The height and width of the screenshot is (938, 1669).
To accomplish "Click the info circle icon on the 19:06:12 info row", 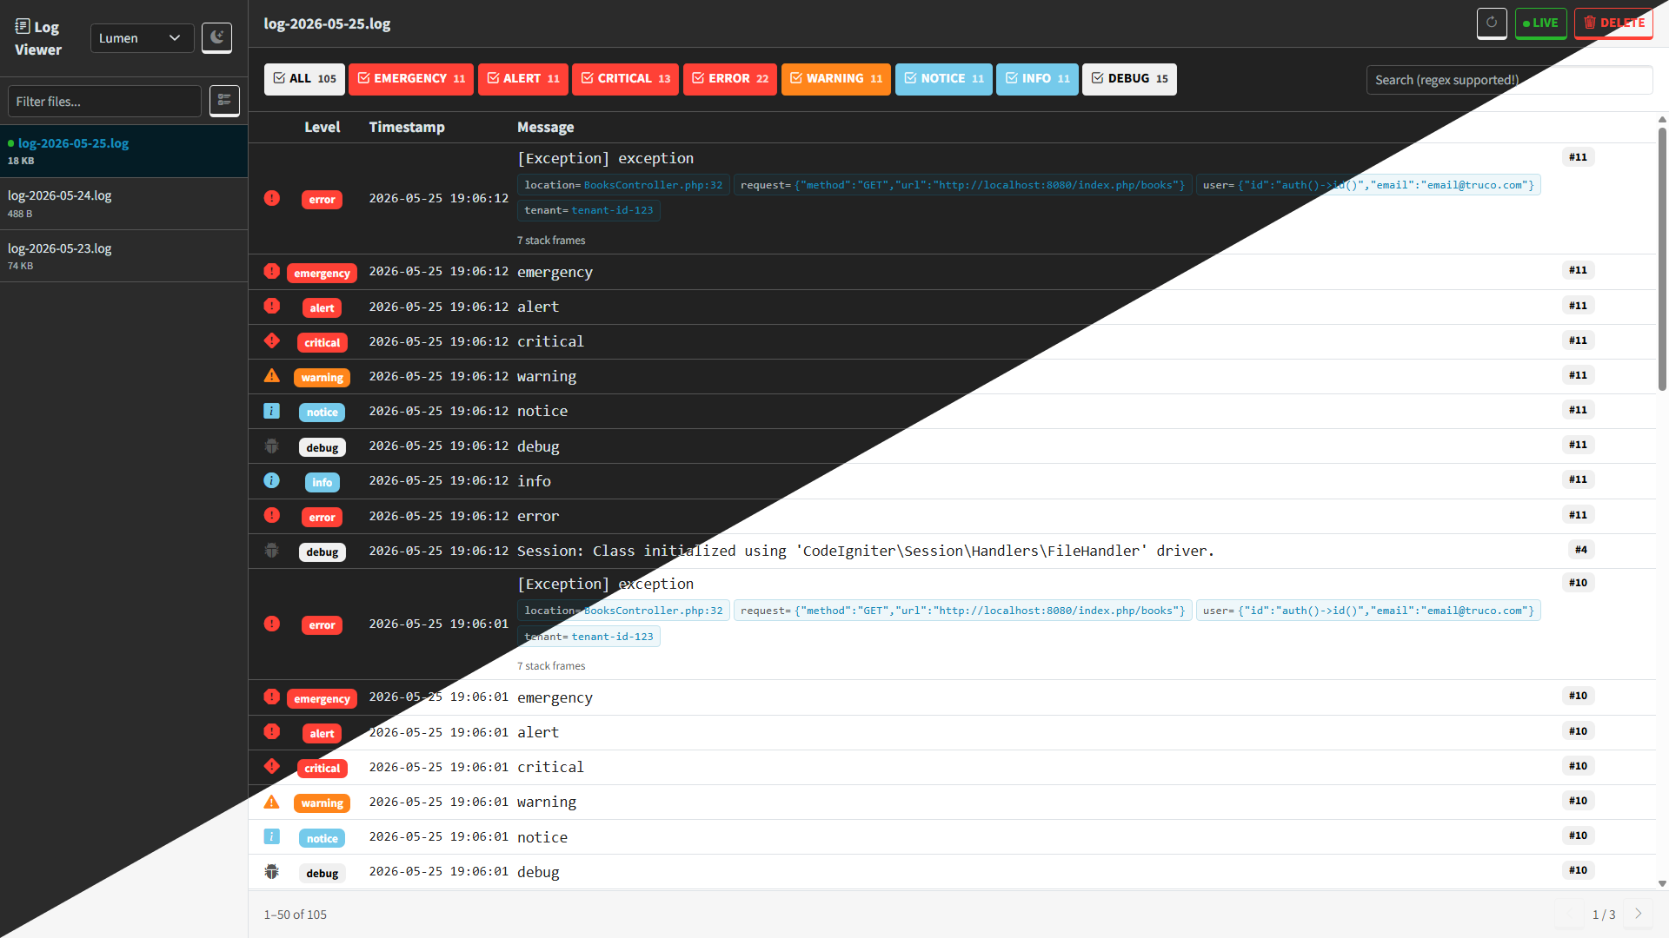I will click(272, 480).
